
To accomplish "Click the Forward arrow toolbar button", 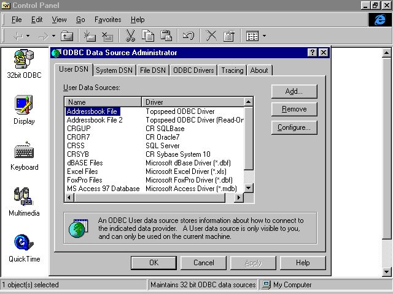I will [44, 36].
